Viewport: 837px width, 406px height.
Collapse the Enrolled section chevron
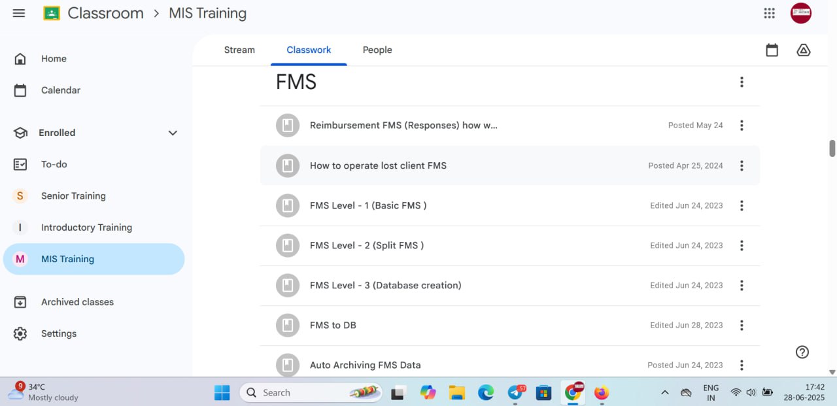(x=173, y=133)
